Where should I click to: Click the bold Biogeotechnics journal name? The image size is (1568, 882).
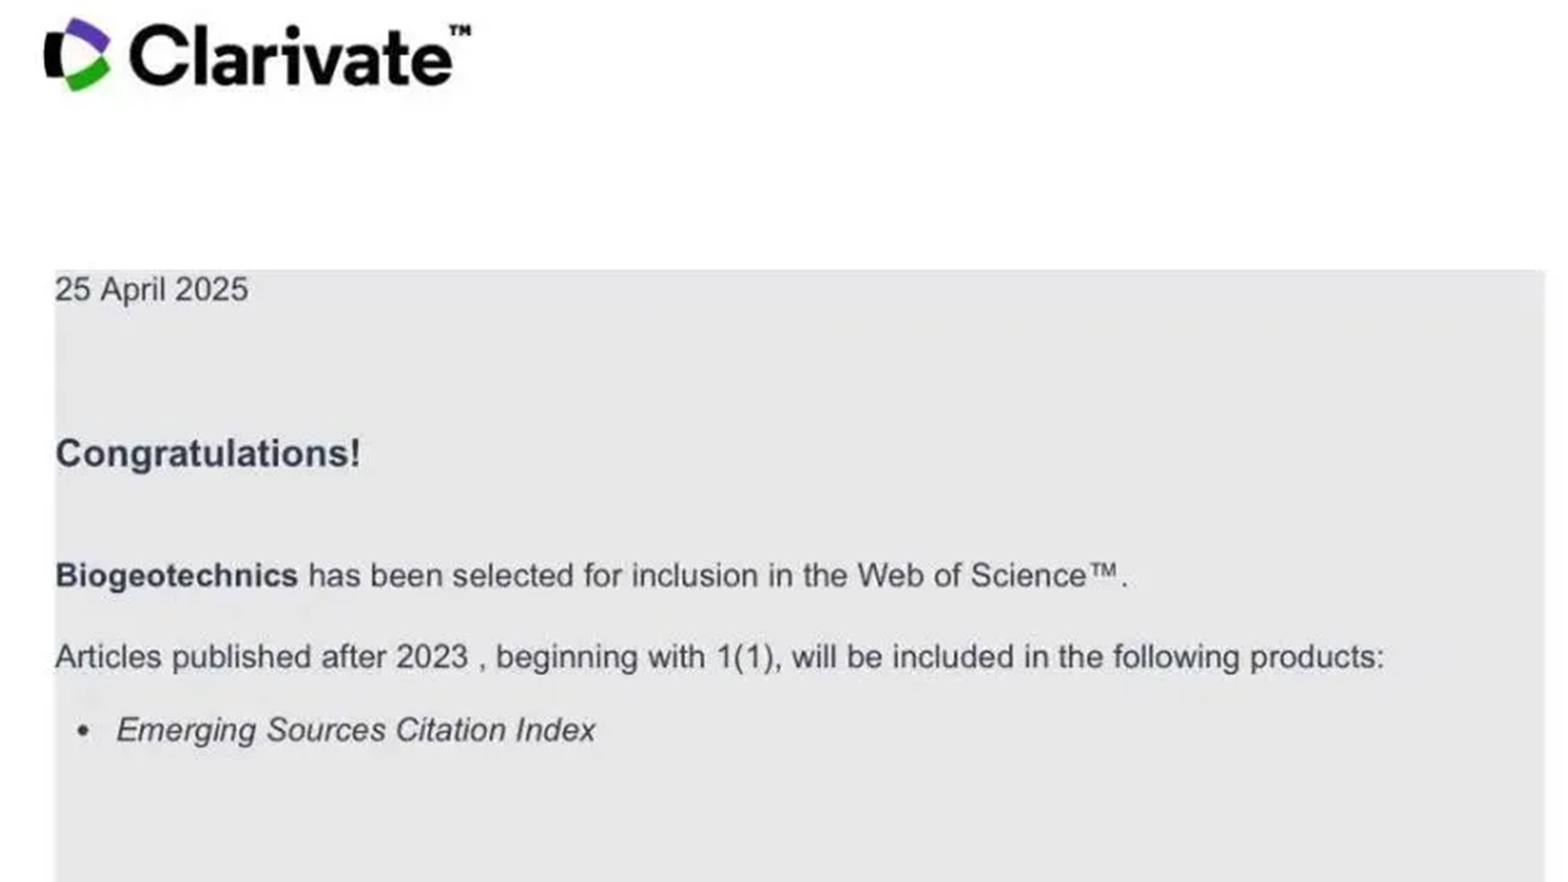[x=176, y=575]
